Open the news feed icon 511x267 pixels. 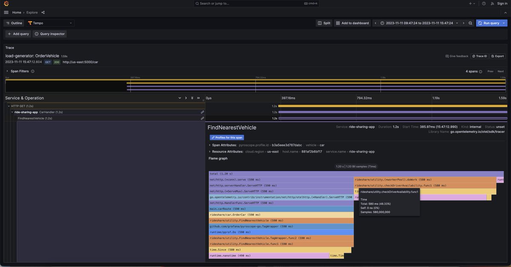pos(492,3)
